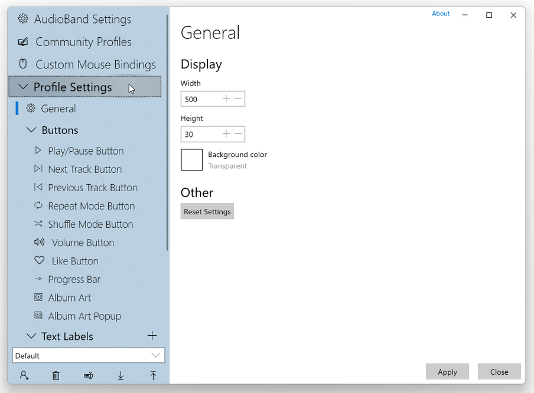Click the Previous Track Button icon
The image size is (534, 393).
pos(38,187)
